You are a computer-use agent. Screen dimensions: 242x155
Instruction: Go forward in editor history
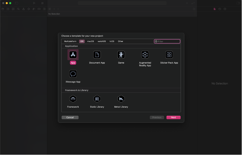tap(58, 9)
